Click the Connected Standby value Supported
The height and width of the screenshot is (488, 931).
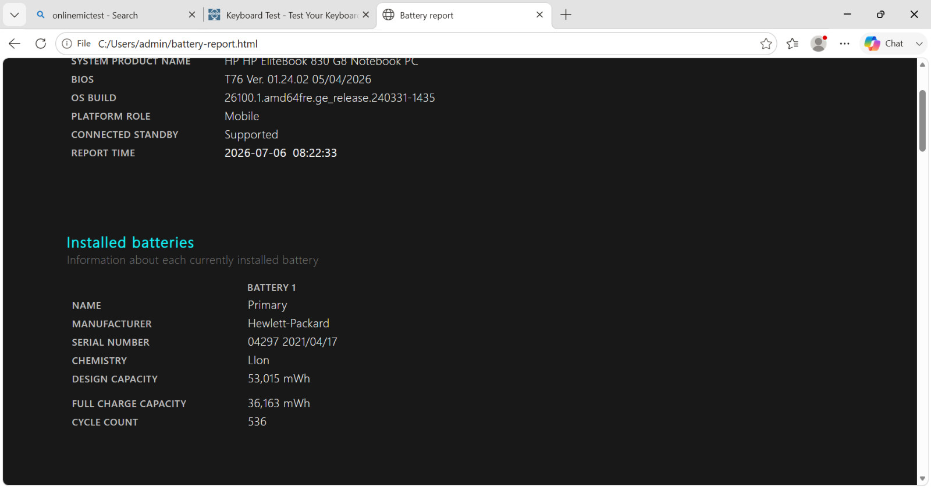click(251, 135)
